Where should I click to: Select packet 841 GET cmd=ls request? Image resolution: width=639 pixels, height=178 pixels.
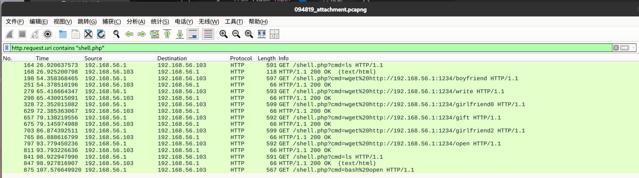[x=320, y=157]
